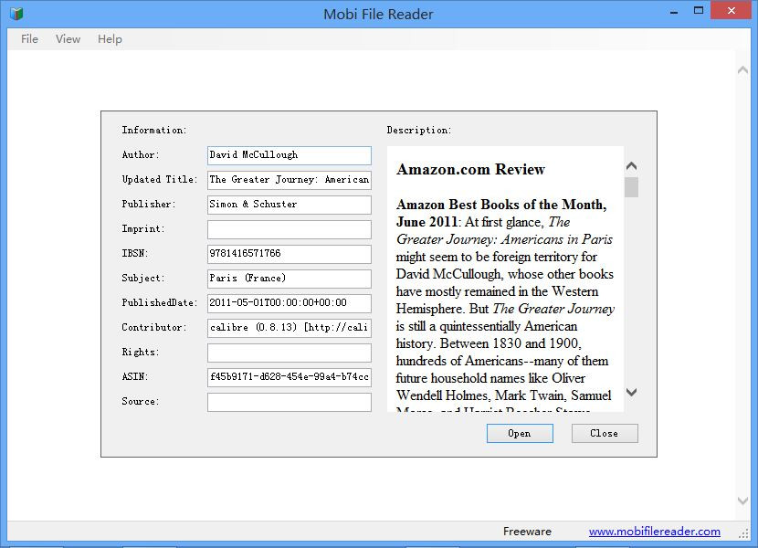Click the IBSN field 9781416571766
Viewport: 758px width, 548px height.
pyautogui.click(x=290, y=254)
